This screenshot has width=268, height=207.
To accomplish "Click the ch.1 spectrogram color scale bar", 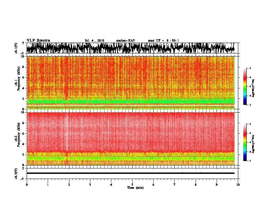I will click(245, 87).
